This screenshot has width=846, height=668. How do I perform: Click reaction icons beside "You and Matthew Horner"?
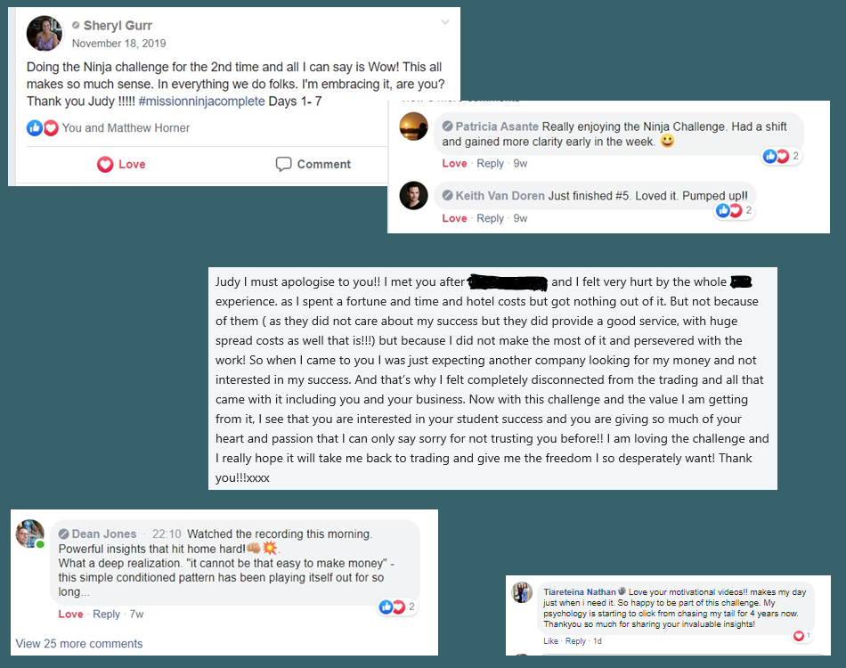click(x=42, y=127)
